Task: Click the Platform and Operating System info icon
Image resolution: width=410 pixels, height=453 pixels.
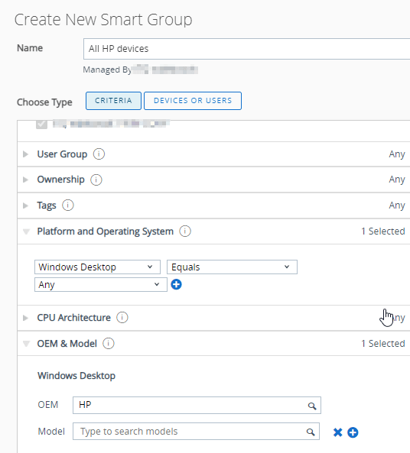Action: point(185,231)
